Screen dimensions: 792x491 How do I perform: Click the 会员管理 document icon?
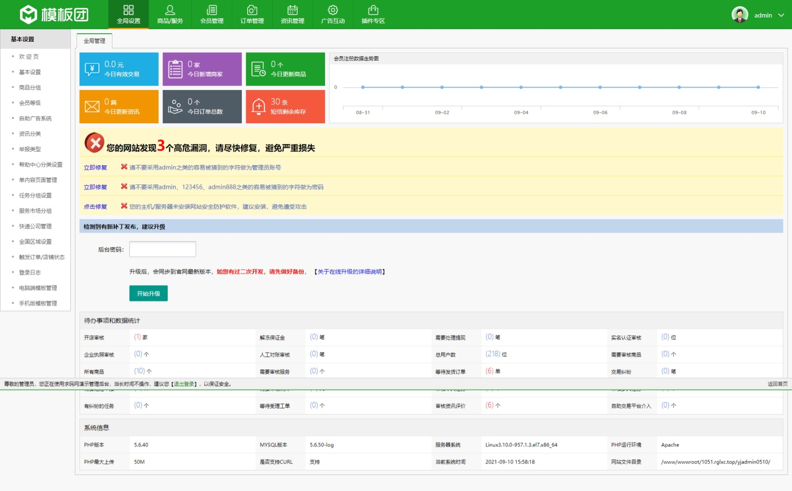click(x=212, y=10)
